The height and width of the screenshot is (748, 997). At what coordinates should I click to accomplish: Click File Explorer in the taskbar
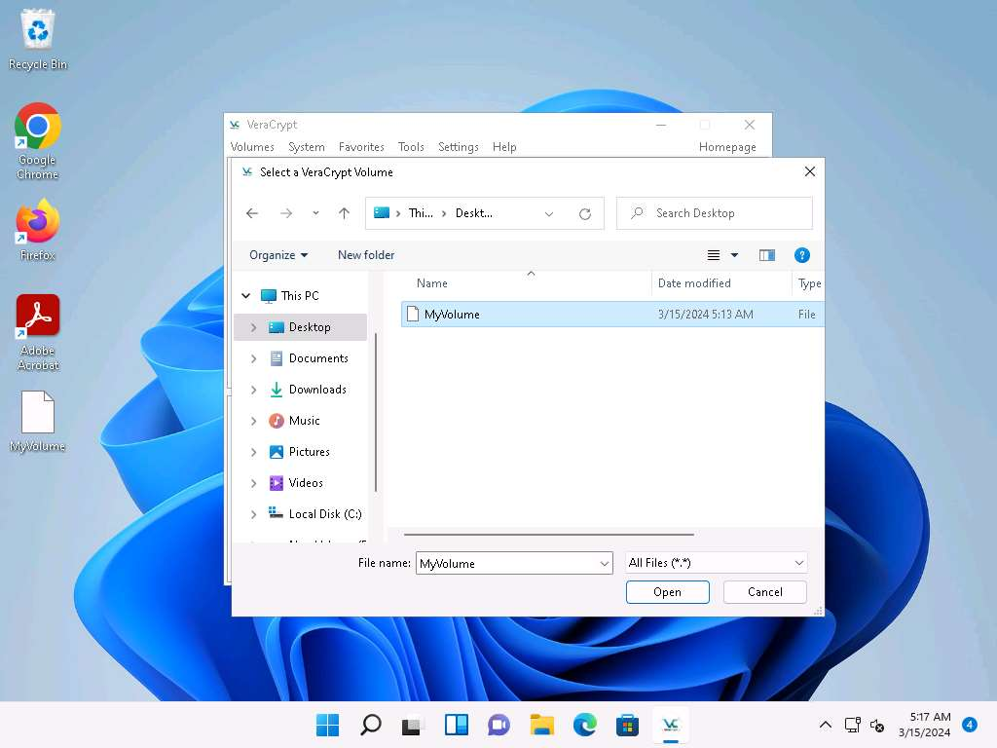click(x=541, y=725)
